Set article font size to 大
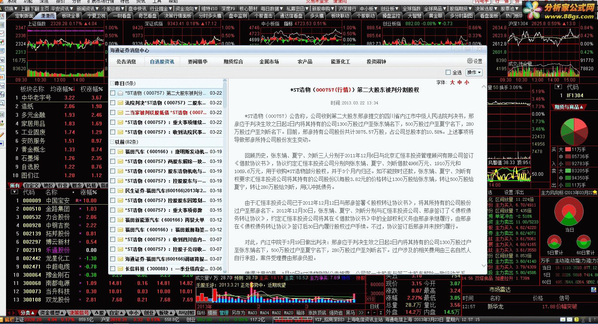The height and width of the screenshot is (324, 598). point(452,82)
